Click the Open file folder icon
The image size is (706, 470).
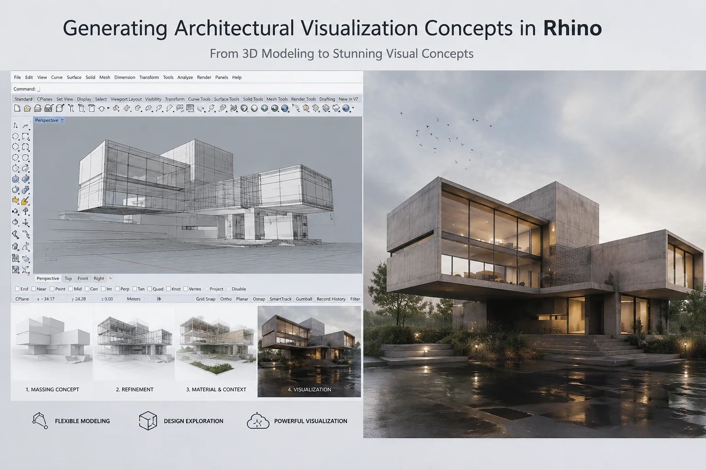pos(28,108)
